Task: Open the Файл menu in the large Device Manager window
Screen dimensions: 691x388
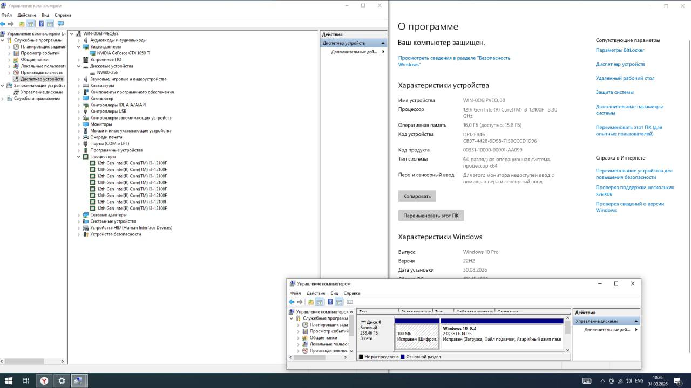Action: click(6, 15)
